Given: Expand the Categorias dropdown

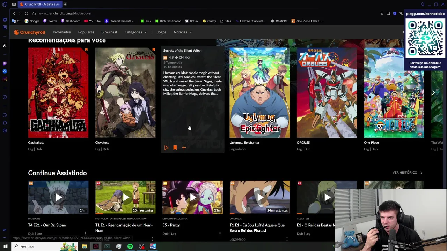Looking at the screenshot, I should tap(135, 32).
